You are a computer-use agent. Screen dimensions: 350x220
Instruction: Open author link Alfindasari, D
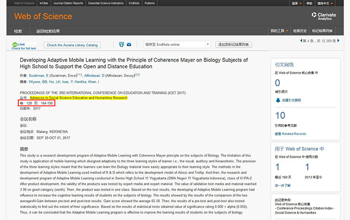pos(94,76)
